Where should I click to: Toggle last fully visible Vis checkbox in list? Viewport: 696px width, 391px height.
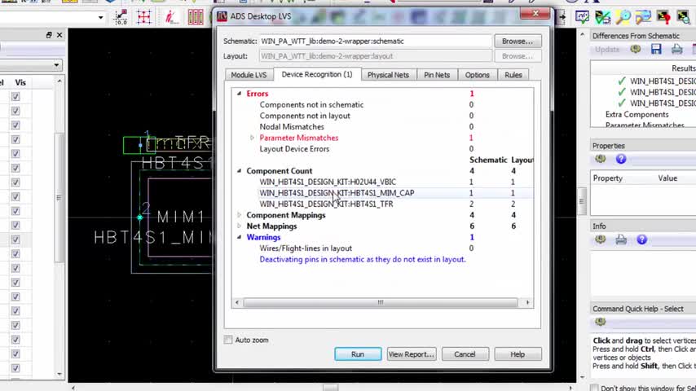click(x=15, y=368)
